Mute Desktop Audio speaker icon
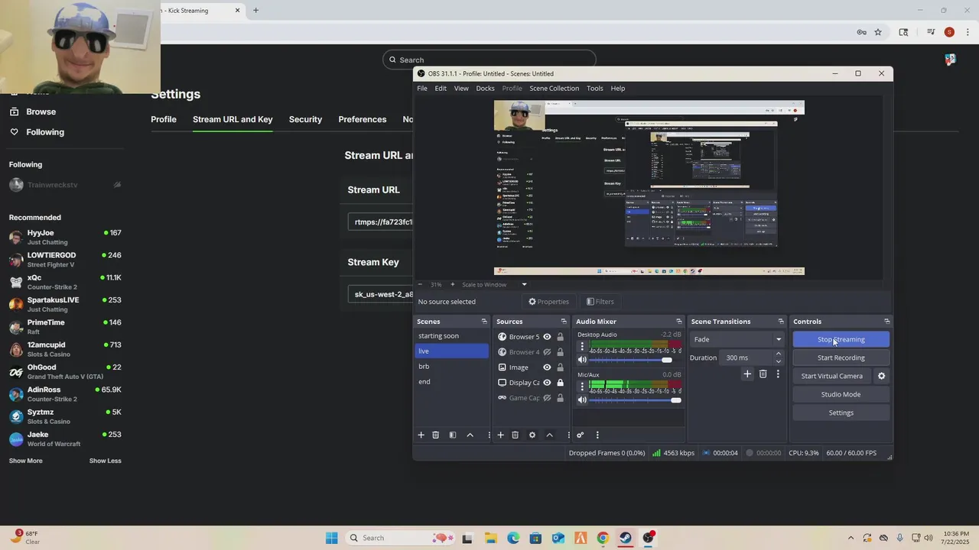Image resolution: width=979 pixels, height=550 pixels. (x=582, y=360)
